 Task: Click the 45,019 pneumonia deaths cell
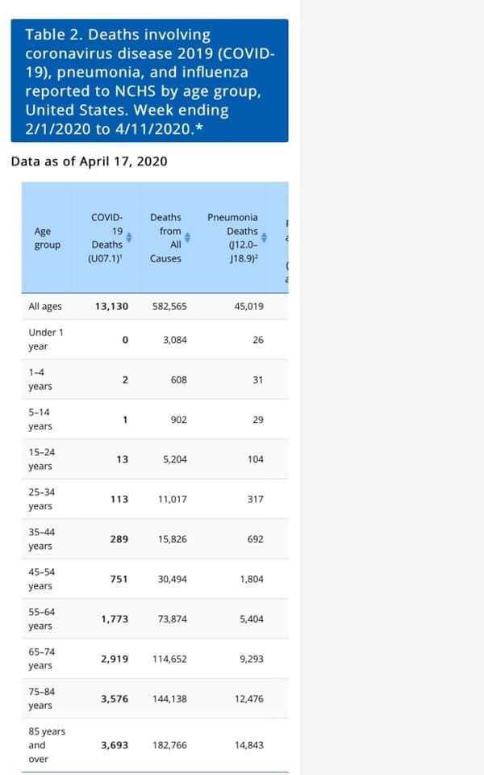(x=248, y=307)
